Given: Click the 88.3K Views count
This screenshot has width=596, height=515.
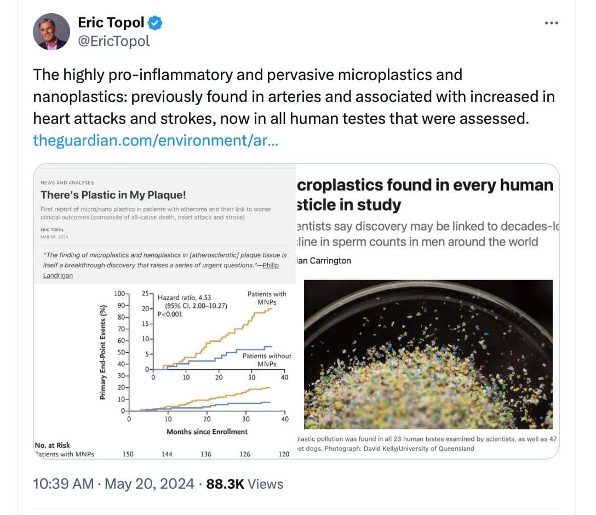Looking at the screenshot, I should pos(244,484).
